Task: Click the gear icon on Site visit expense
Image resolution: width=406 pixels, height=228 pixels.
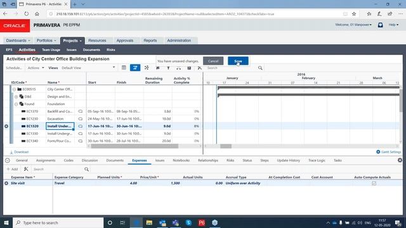Action: point(6,183)
